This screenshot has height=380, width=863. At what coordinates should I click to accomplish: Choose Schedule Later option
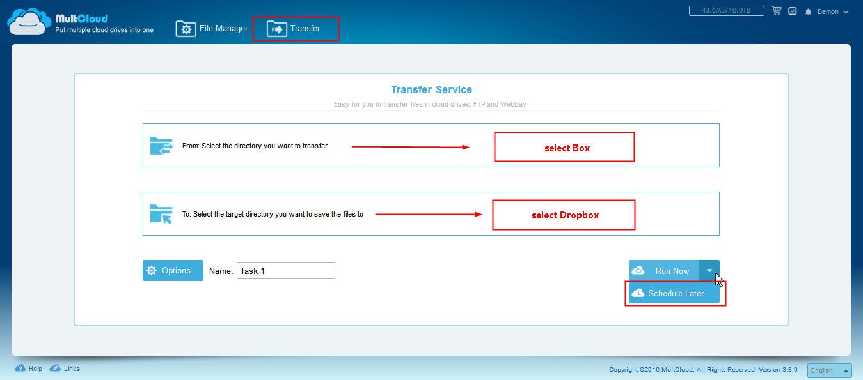click(674, 293)
